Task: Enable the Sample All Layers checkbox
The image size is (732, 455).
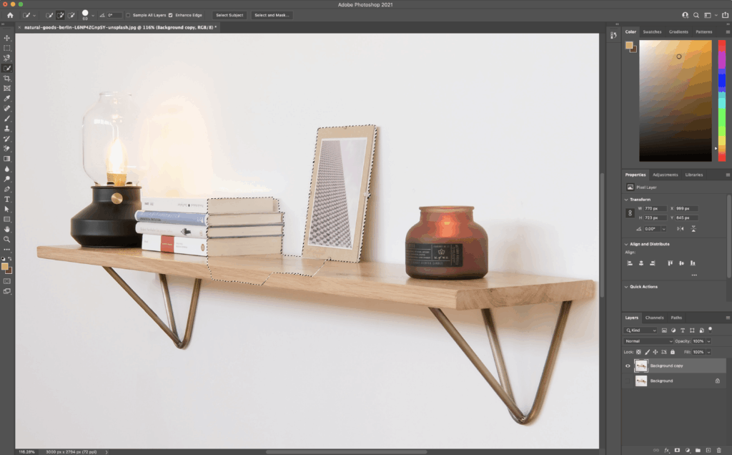Action: [129, 15]
